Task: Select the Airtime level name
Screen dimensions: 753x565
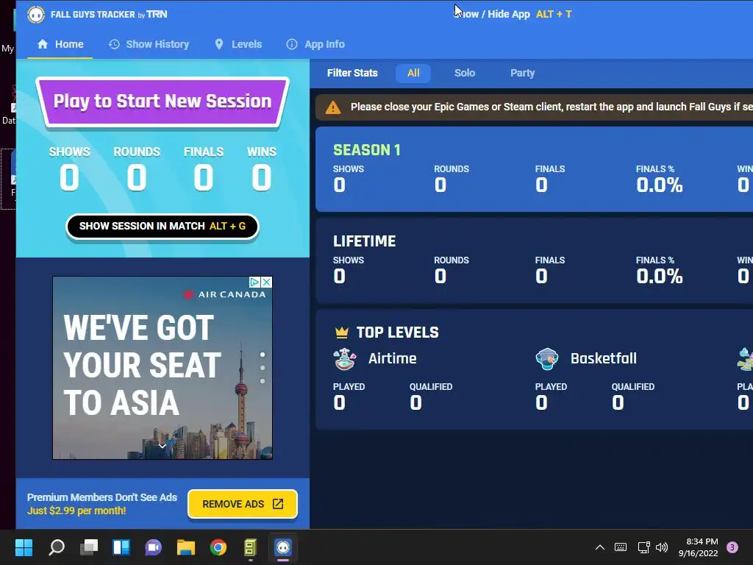Action: [393, 358]
